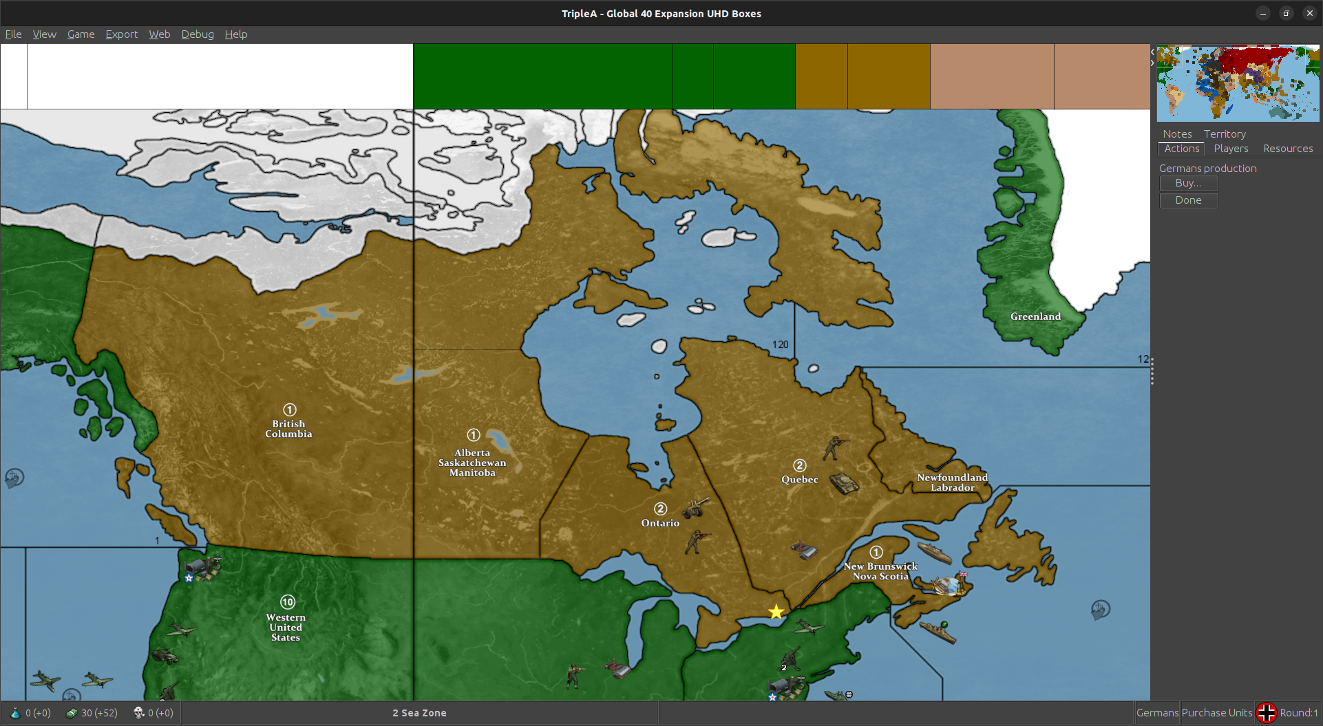Switch to the Actions tab
1323x726 pixels.
point(1182,149)
